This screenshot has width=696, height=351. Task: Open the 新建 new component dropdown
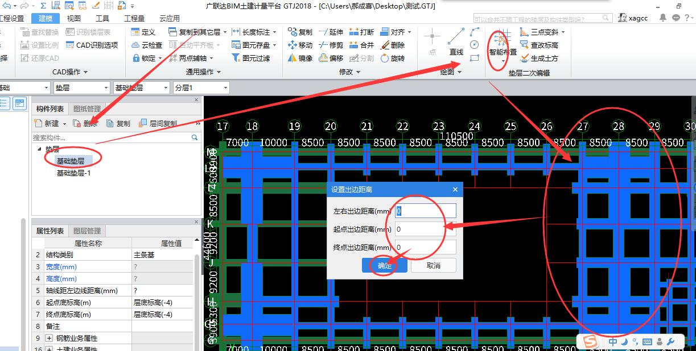click(64, 124)
